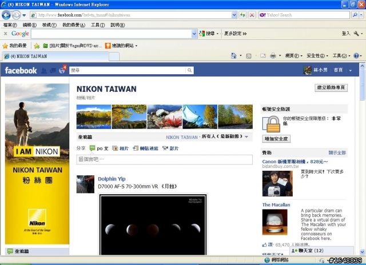Screen dimensions: 366x265
Task: Click the Yahoo! Search input box
Action: (x=304, y=15)
